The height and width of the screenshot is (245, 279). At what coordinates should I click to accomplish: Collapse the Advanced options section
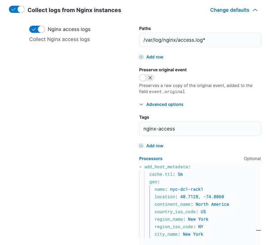click(164, 104)
